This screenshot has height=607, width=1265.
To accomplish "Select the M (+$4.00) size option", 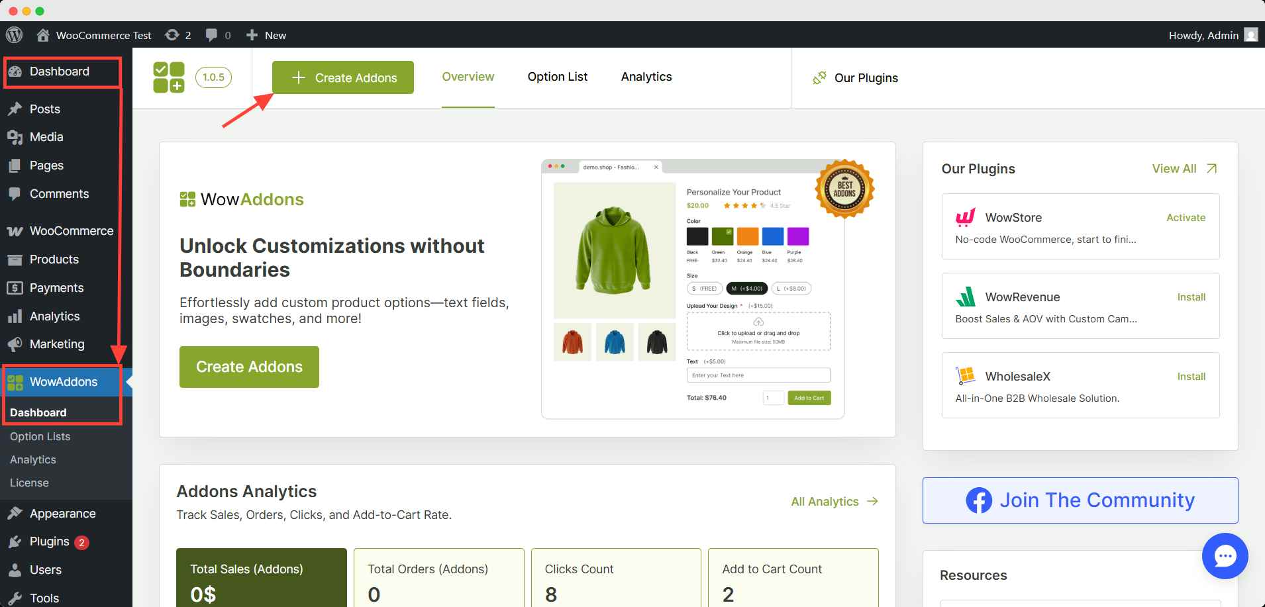I will (747, 289).
